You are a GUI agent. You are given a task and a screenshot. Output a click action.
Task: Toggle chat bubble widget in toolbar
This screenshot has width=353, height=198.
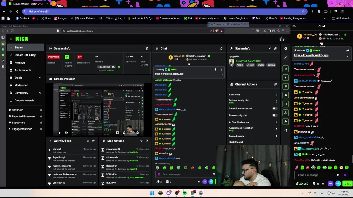click(286, 95)
